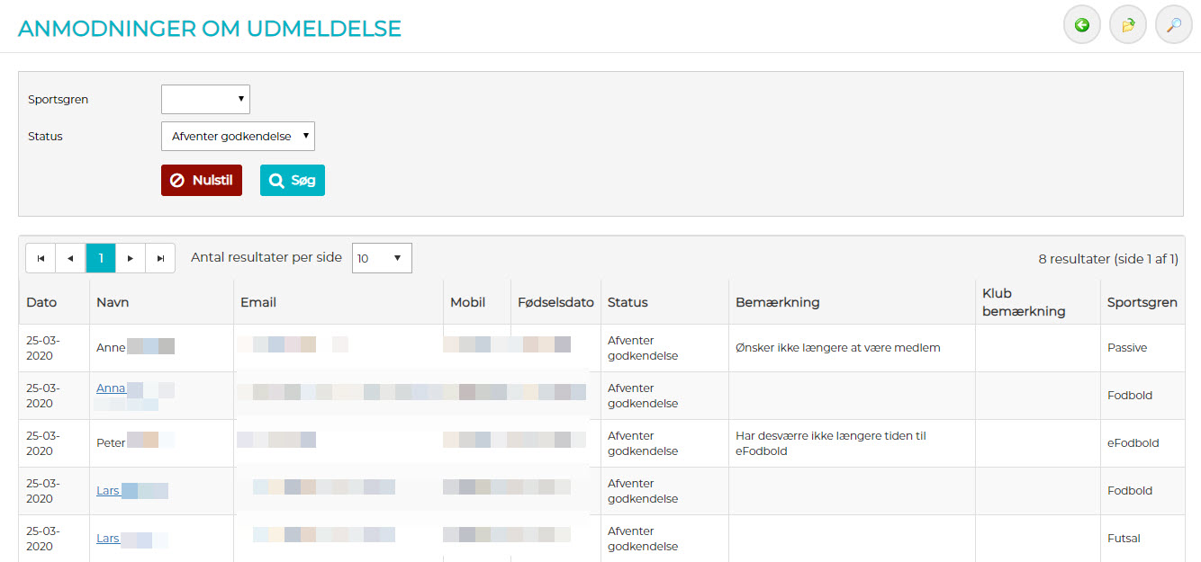This screenshot has height=562, width=1201.
Task: Jump to the last results page
Action: pyautogui.click(x=160, y=258)
